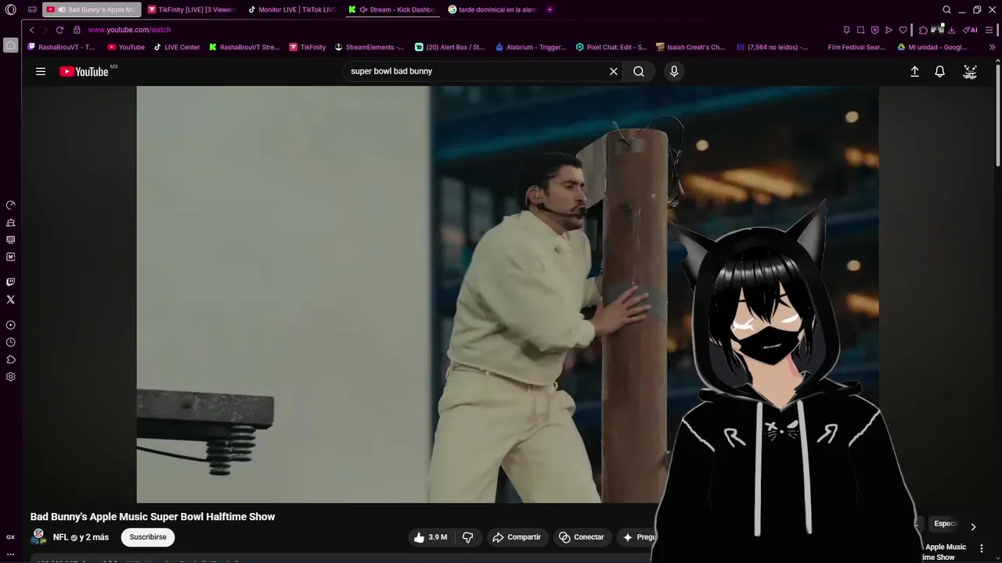
Task: Open the snapshot tool in the address bar
Action: coord(860,30)
